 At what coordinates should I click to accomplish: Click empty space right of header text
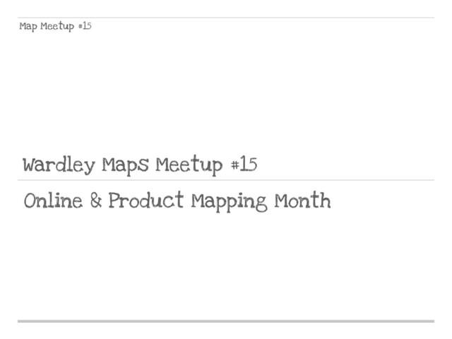pos(268,27)
